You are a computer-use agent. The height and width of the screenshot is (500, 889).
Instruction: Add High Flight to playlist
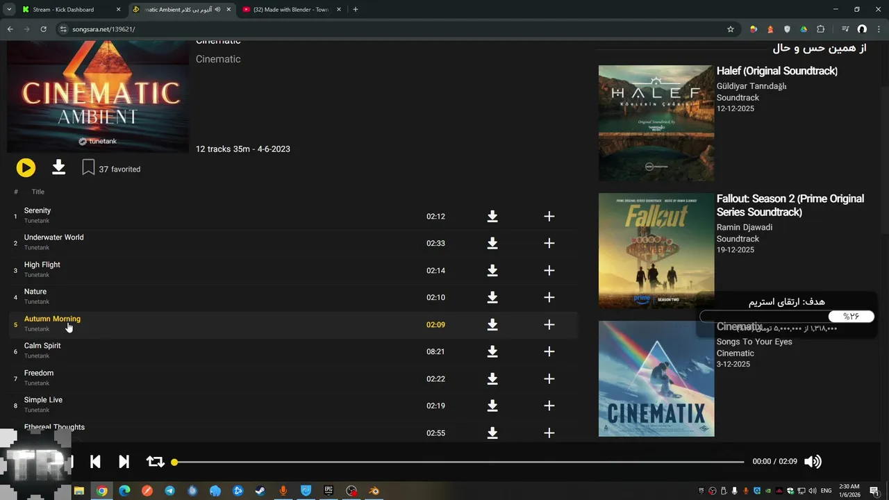coord(549,271)
